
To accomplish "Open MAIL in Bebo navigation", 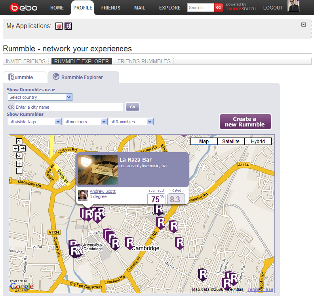I will tap(140, 8).
